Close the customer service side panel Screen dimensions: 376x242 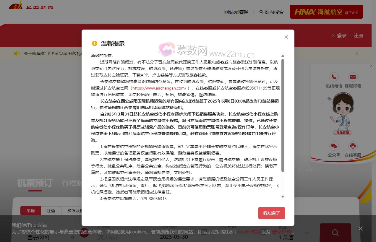pyautogui.click(x=371, y=66)
